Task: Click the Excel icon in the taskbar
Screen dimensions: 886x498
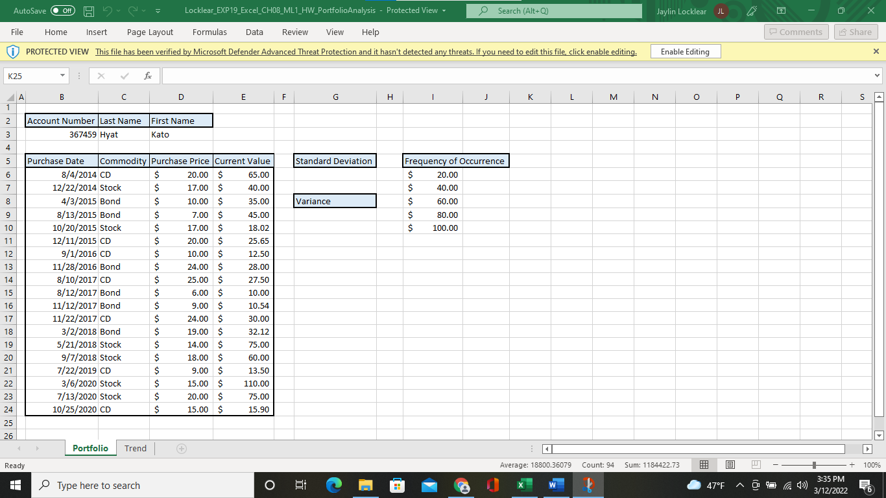Action: 525,485
